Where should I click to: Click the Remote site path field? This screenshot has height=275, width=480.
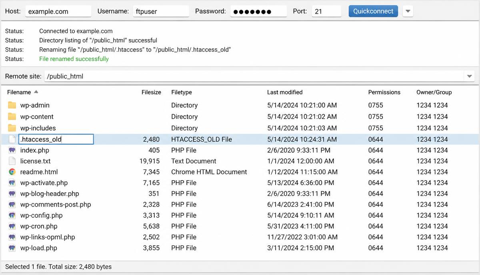point(254,76)
